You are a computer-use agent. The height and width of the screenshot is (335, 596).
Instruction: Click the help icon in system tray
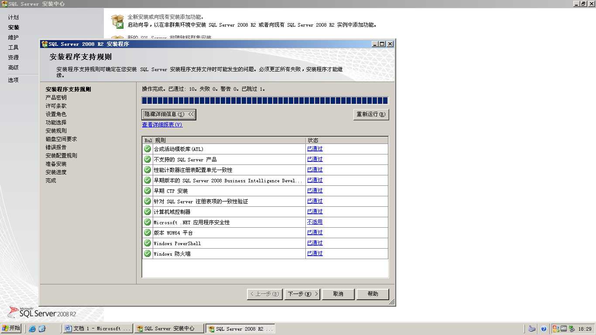[x=544, y=329]
